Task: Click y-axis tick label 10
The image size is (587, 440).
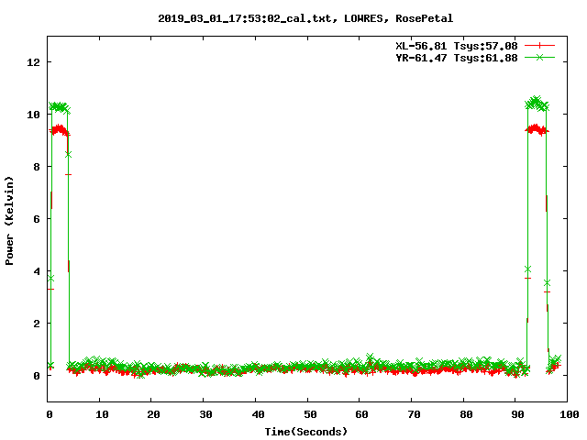Action: coord(33,115)
